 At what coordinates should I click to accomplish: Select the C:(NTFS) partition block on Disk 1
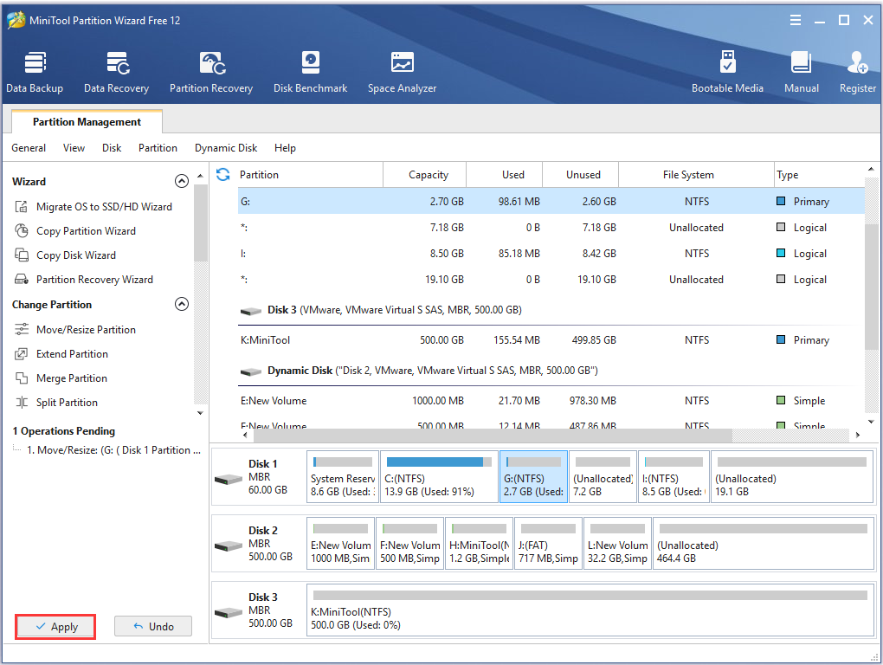tap(439, 476)
